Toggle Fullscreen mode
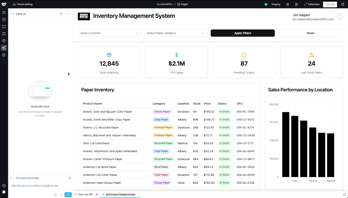The height and width of the screenshot is (198, 348). 312,4
